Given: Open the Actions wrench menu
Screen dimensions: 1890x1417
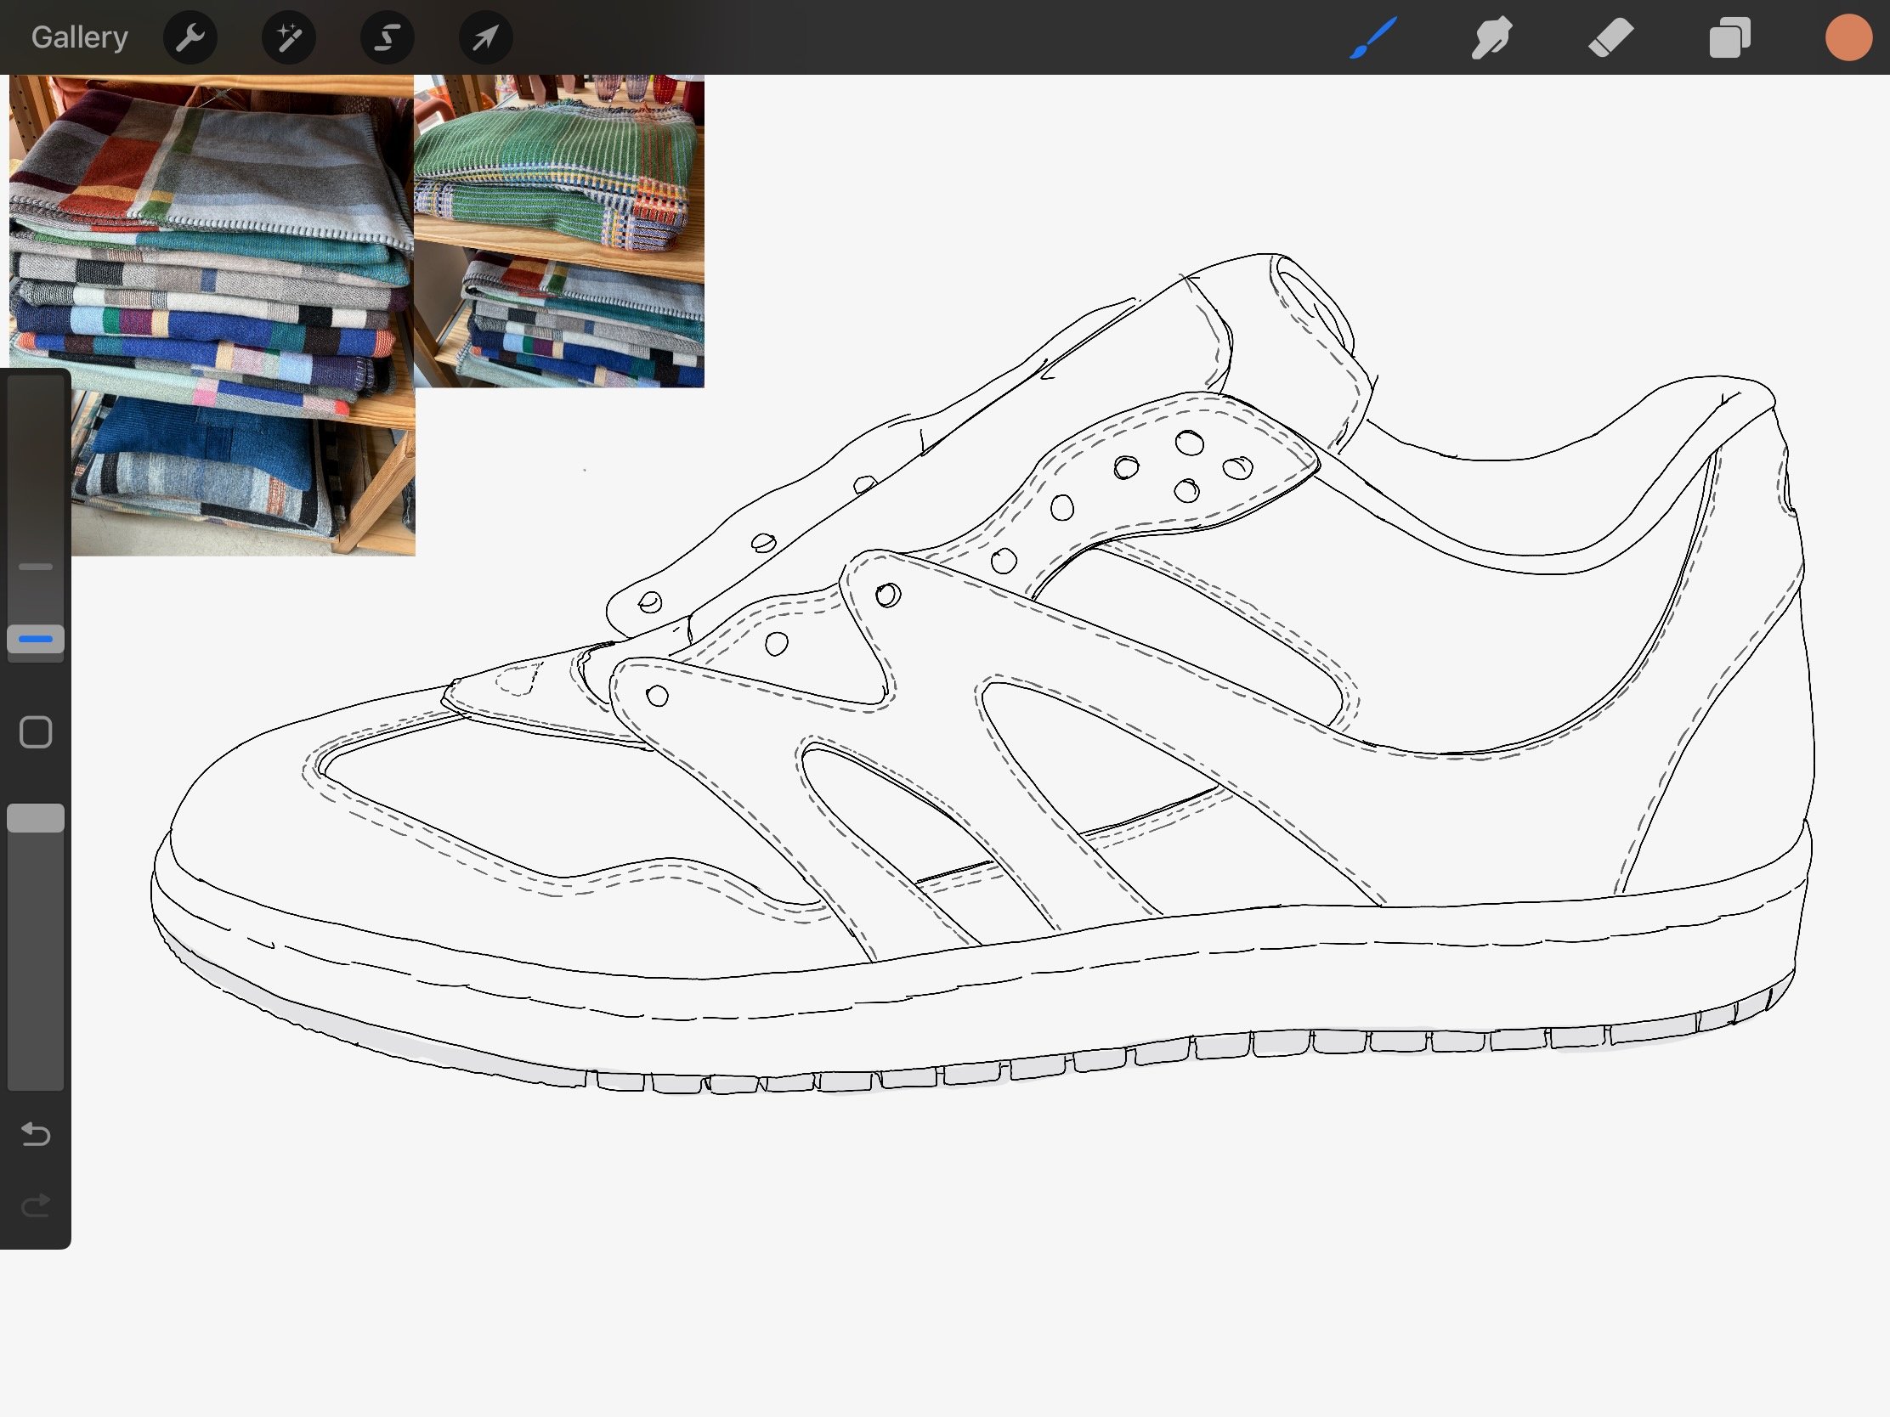Looking at the screenshot, I should click(190, 37).
